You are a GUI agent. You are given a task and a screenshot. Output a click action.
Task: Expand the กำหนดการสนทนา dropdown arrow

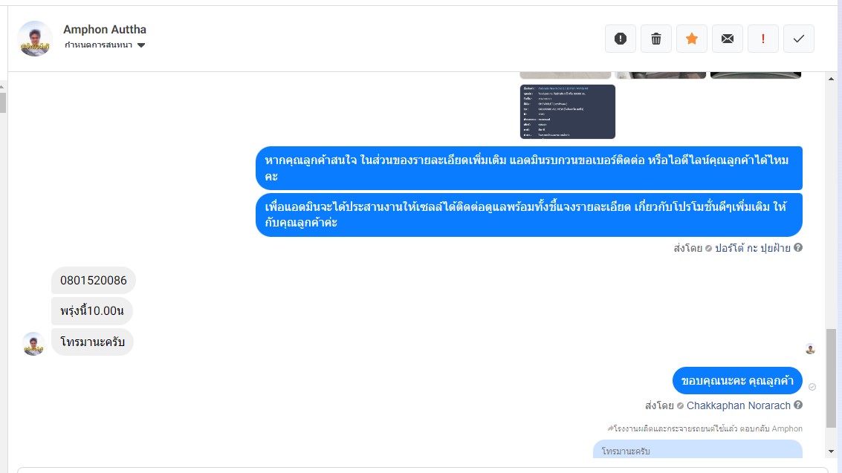[141, 45]
